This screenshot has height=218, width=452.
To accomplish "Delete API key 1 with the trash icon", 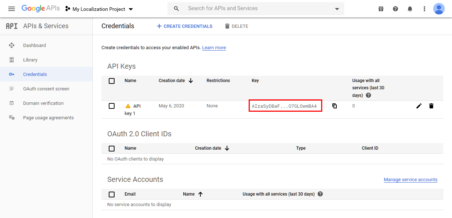I will (x=431, y=106).
